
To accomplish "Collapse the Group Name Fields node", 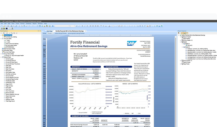I will (x=1, y=54).
